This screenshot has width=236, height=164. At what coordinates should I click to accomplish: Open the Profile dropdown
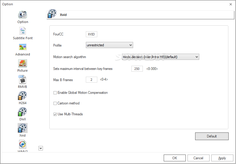click(x=109, y=45)
